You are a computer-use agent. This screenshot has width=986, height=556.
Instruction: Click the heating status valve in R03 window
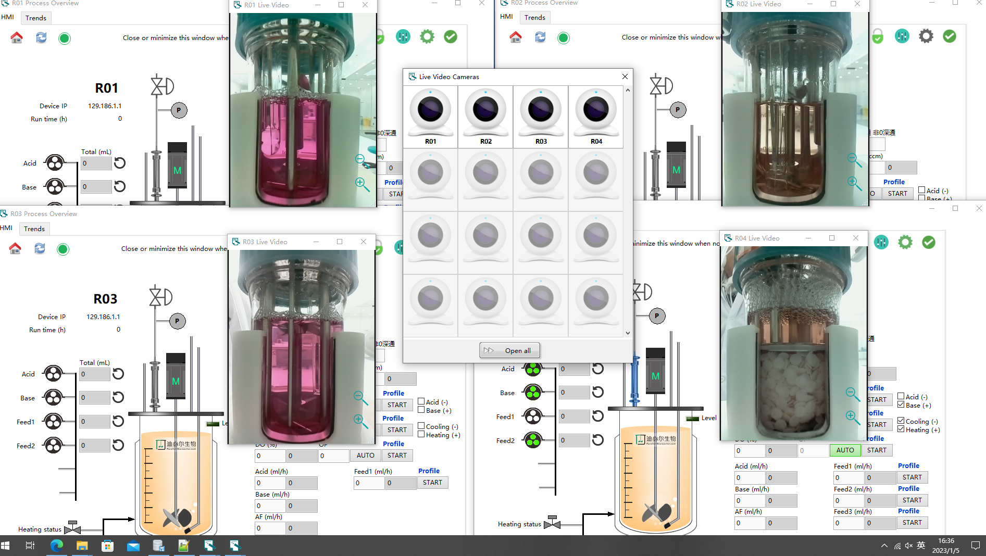pos(72,527)
